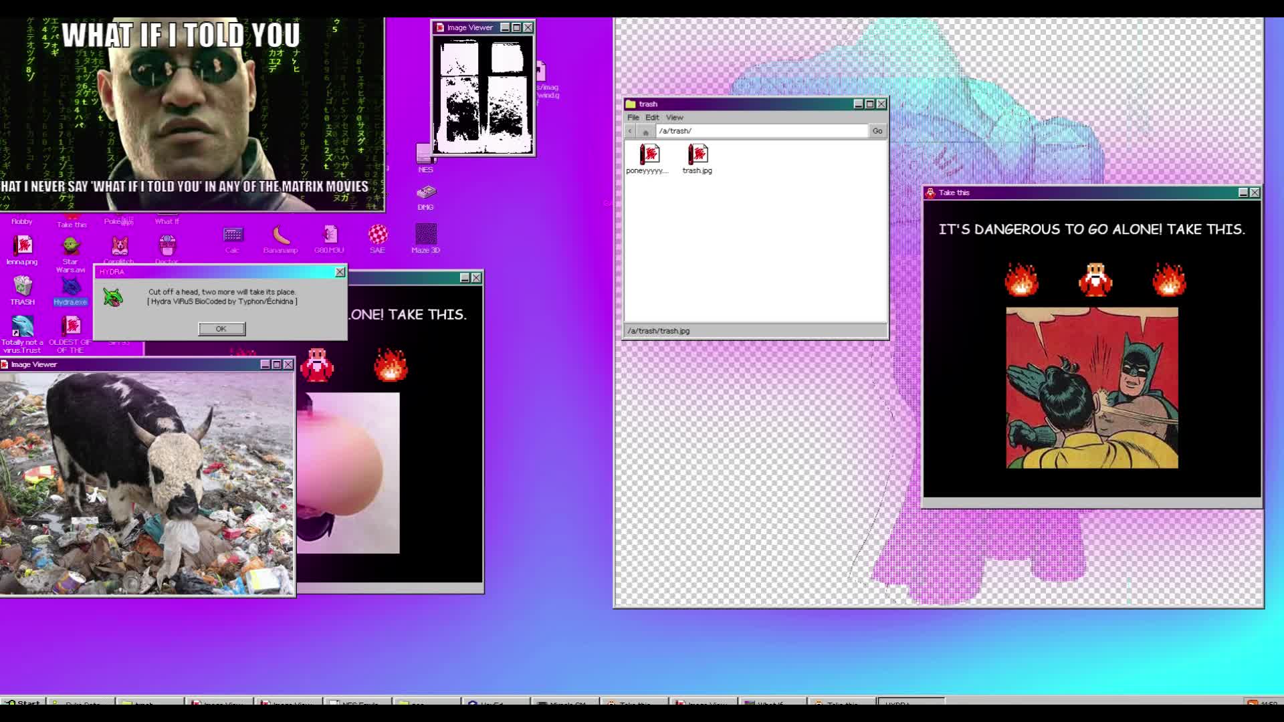
Task: Click OK in the HYDRA dialog
Action: [221, 329]
